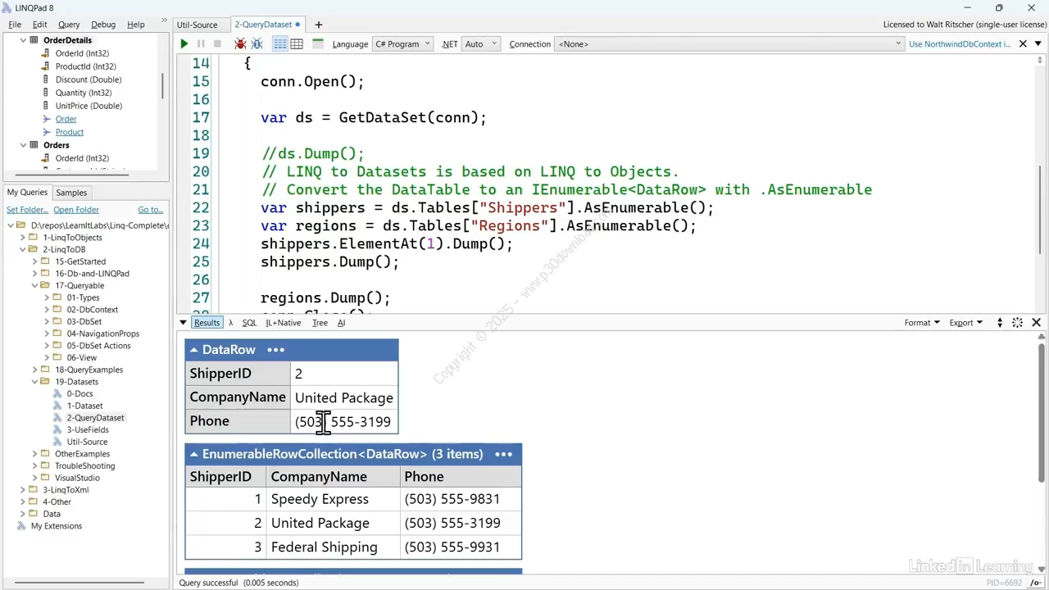Click the Go to link
This screenshot has height=590, width=1049.
coord(151,210)
